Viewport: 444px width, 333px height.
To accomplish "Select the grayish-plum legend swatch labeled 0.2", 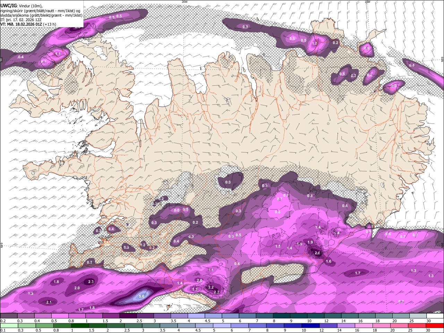I will click(x=9, y=316).
